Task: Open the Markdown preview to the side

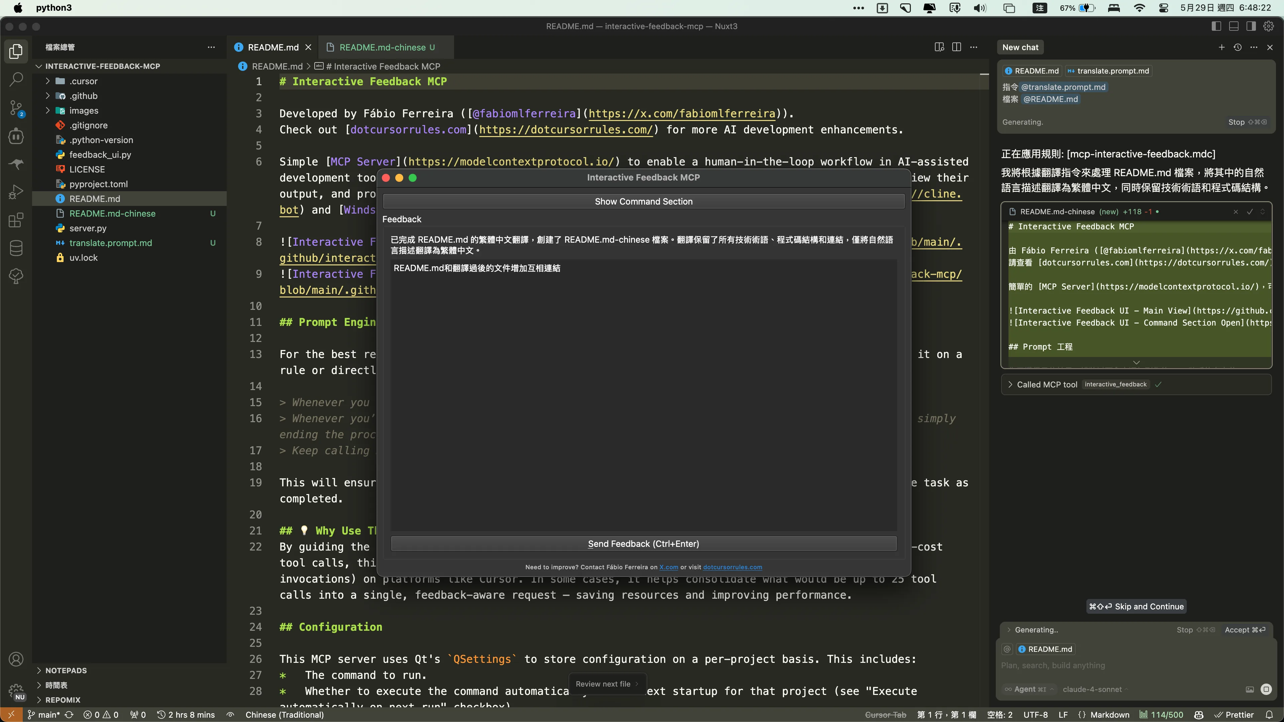Action: coord(939,47)
